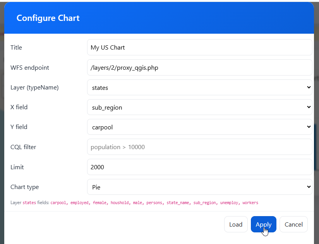Click the 'female' field name in hint
Image resolution: width=319 pixels, height=244 pixels.
100,203
